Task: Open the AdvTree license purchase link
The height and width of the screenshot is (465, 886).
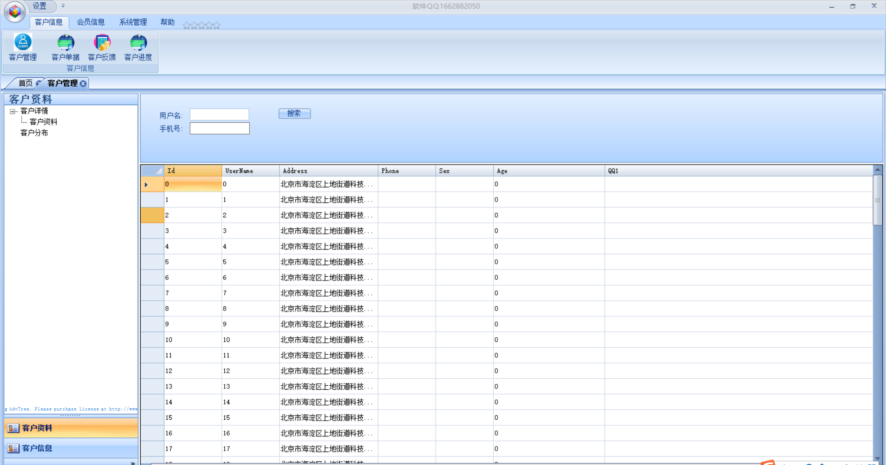Action: coord(69,409)
